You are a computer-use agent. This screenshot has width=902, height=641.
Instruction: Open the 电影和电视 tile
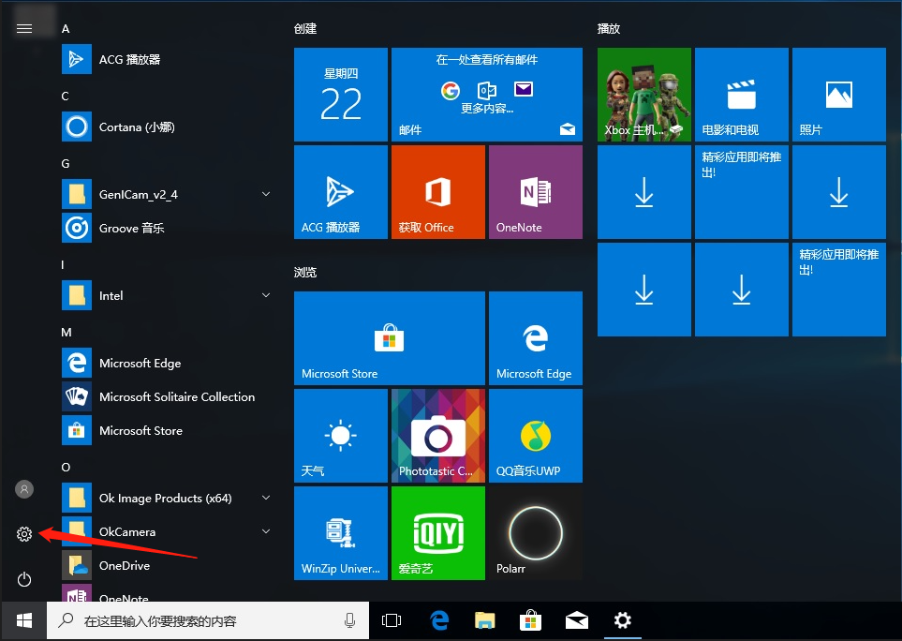tap(742, 95)
